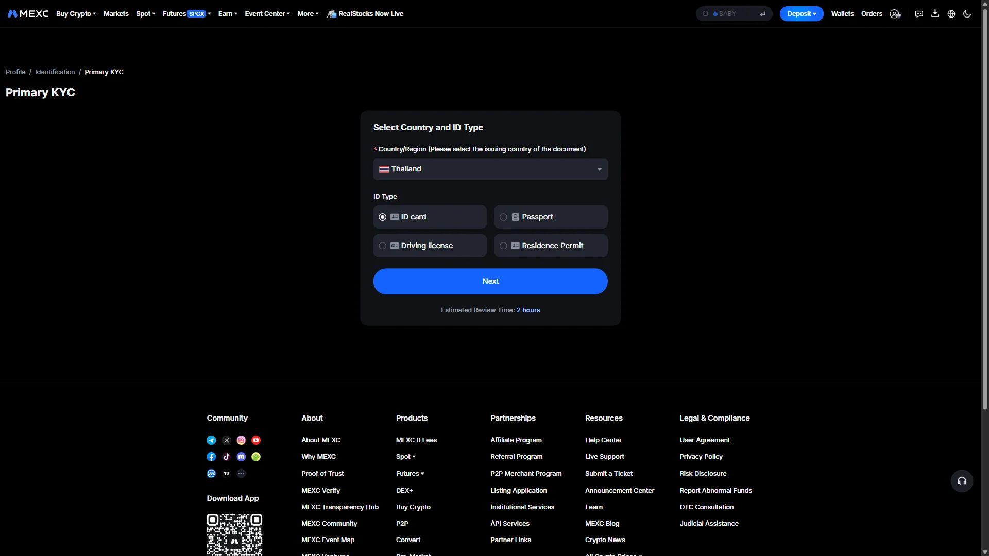The image size is (989, 556).
Task: Visit the Telegram community icon
Action: [211, 440]
